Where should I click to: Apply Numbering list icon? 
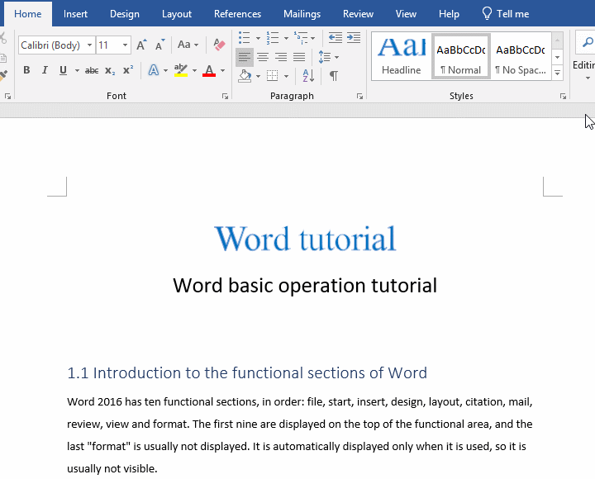tap(273, 38)
